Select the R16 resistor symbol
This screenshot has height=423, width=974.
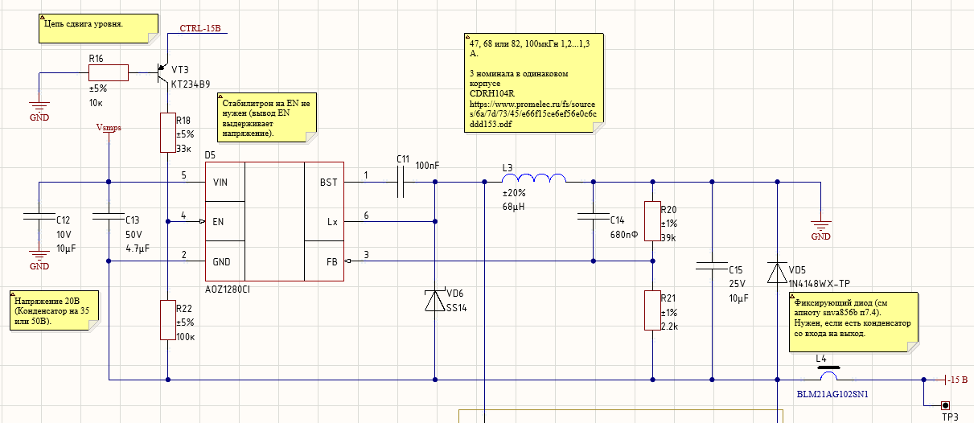[x=108, y=73]
